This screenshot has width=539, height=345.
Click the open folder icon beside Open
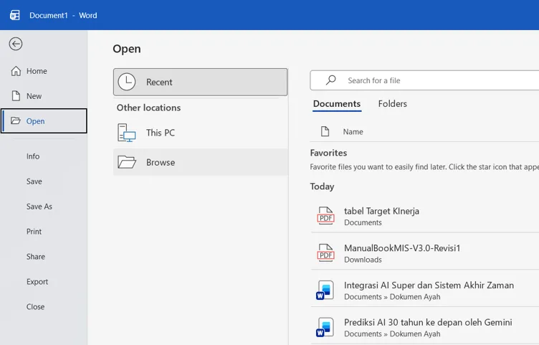click(x=16, y=120)
